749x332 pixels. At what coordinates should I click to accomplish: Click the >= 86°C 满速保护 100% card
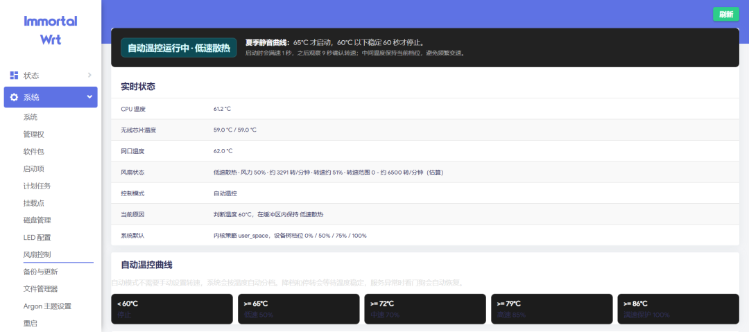678,309
